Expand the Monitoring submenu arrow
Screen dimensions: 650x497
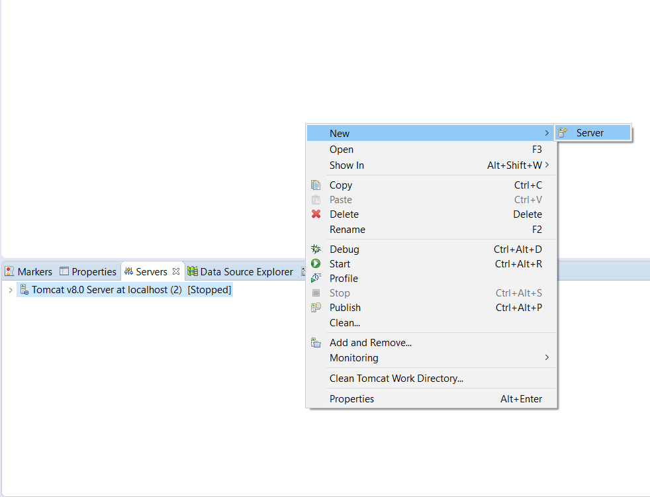point(546,357)
